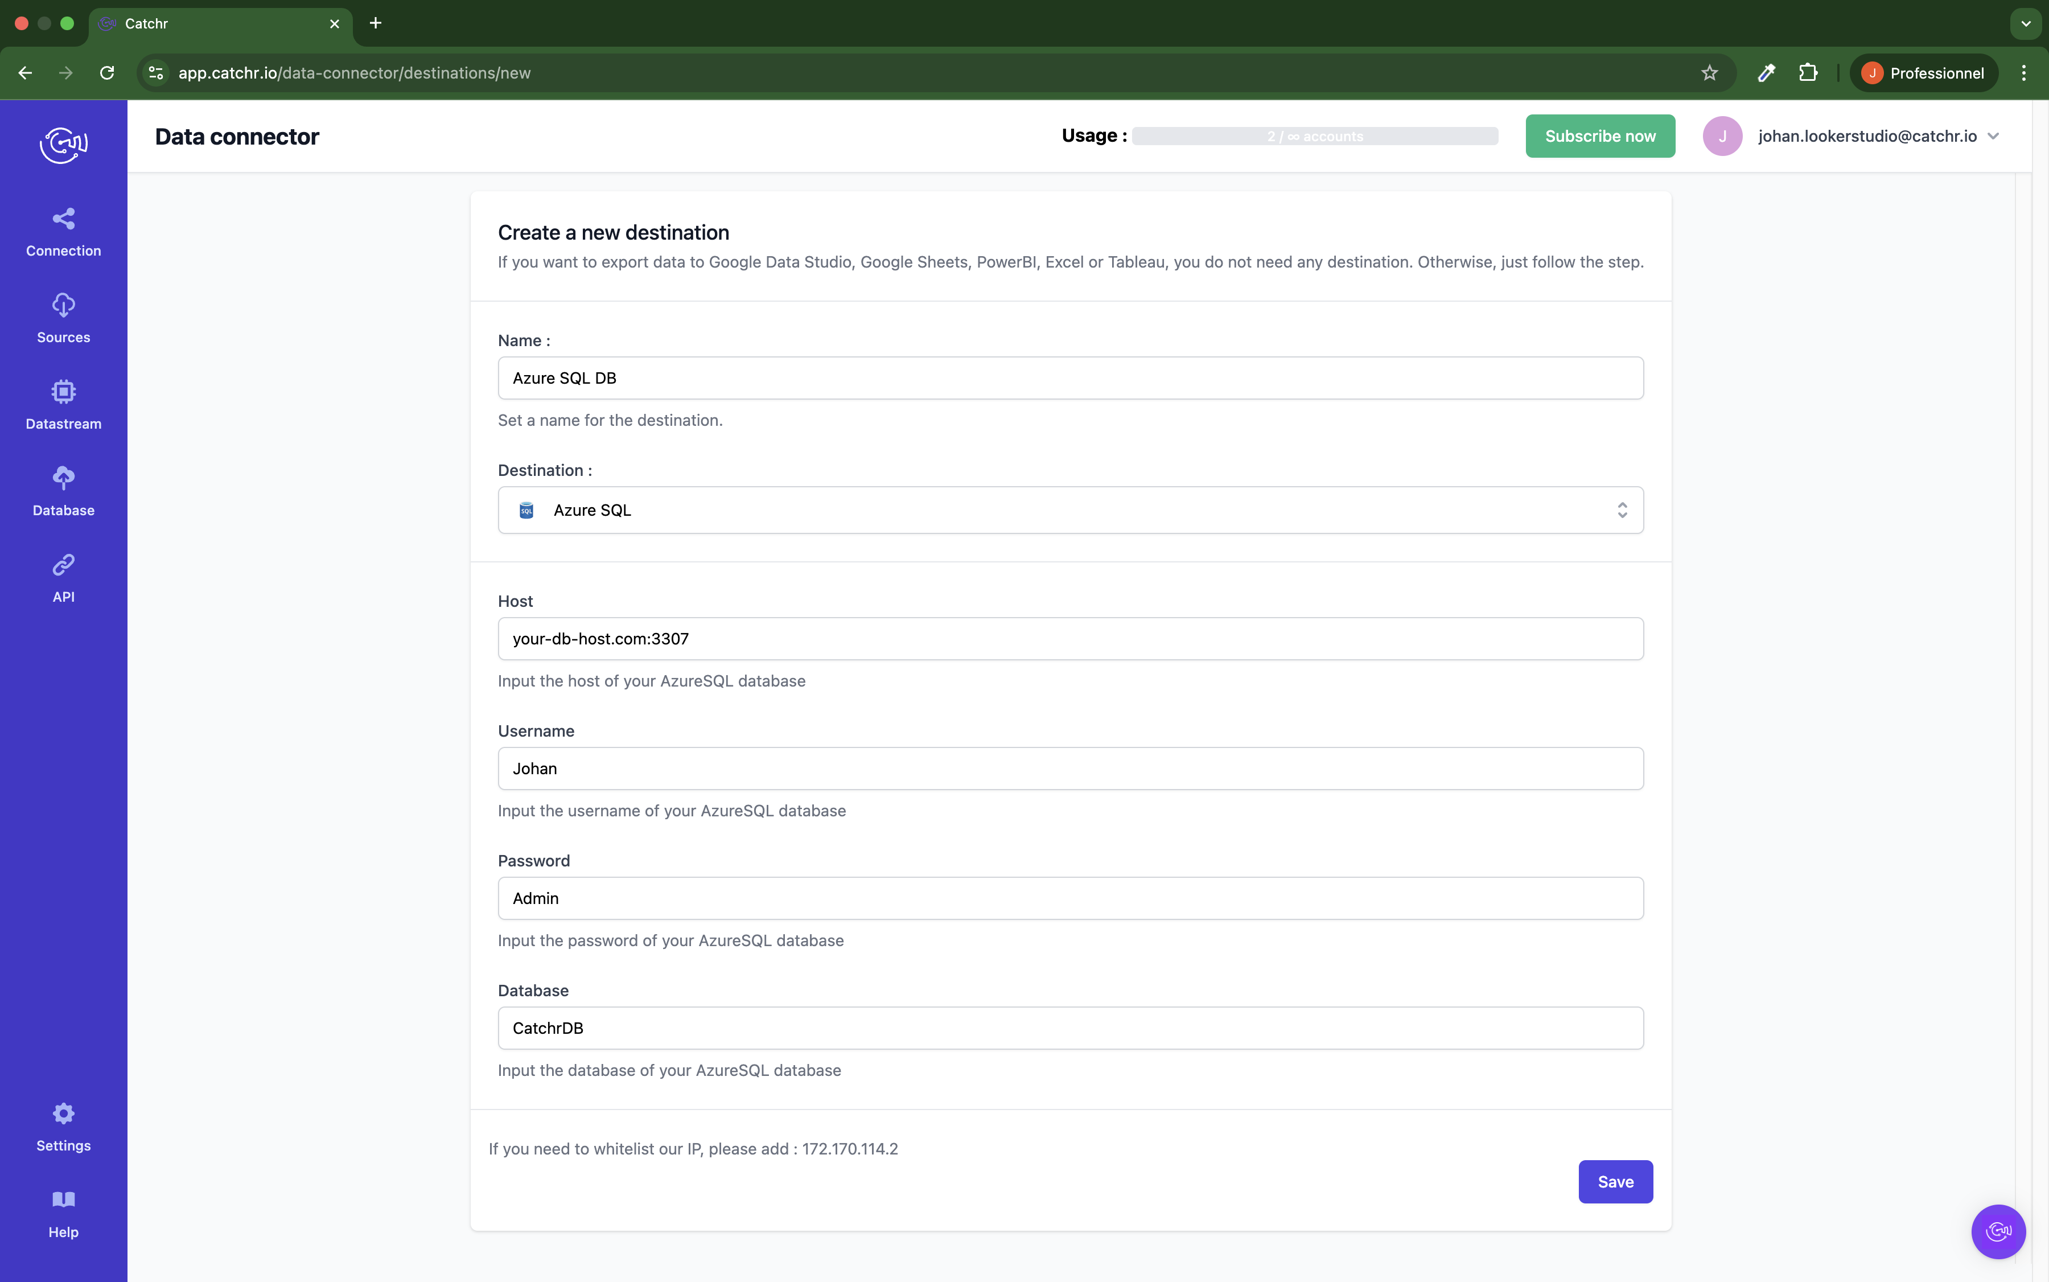Click the 'Input the password of your AzureSQL database' hint
Viewport: 2049px width, 1282px height.
click(x=670, y=940)
